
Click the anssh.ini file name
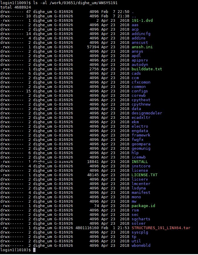point(142,47)
